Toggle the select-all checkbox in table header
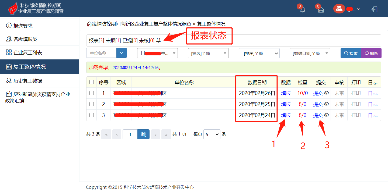The height and width of the screenshot is (192, 388). (x=92, y=82)
